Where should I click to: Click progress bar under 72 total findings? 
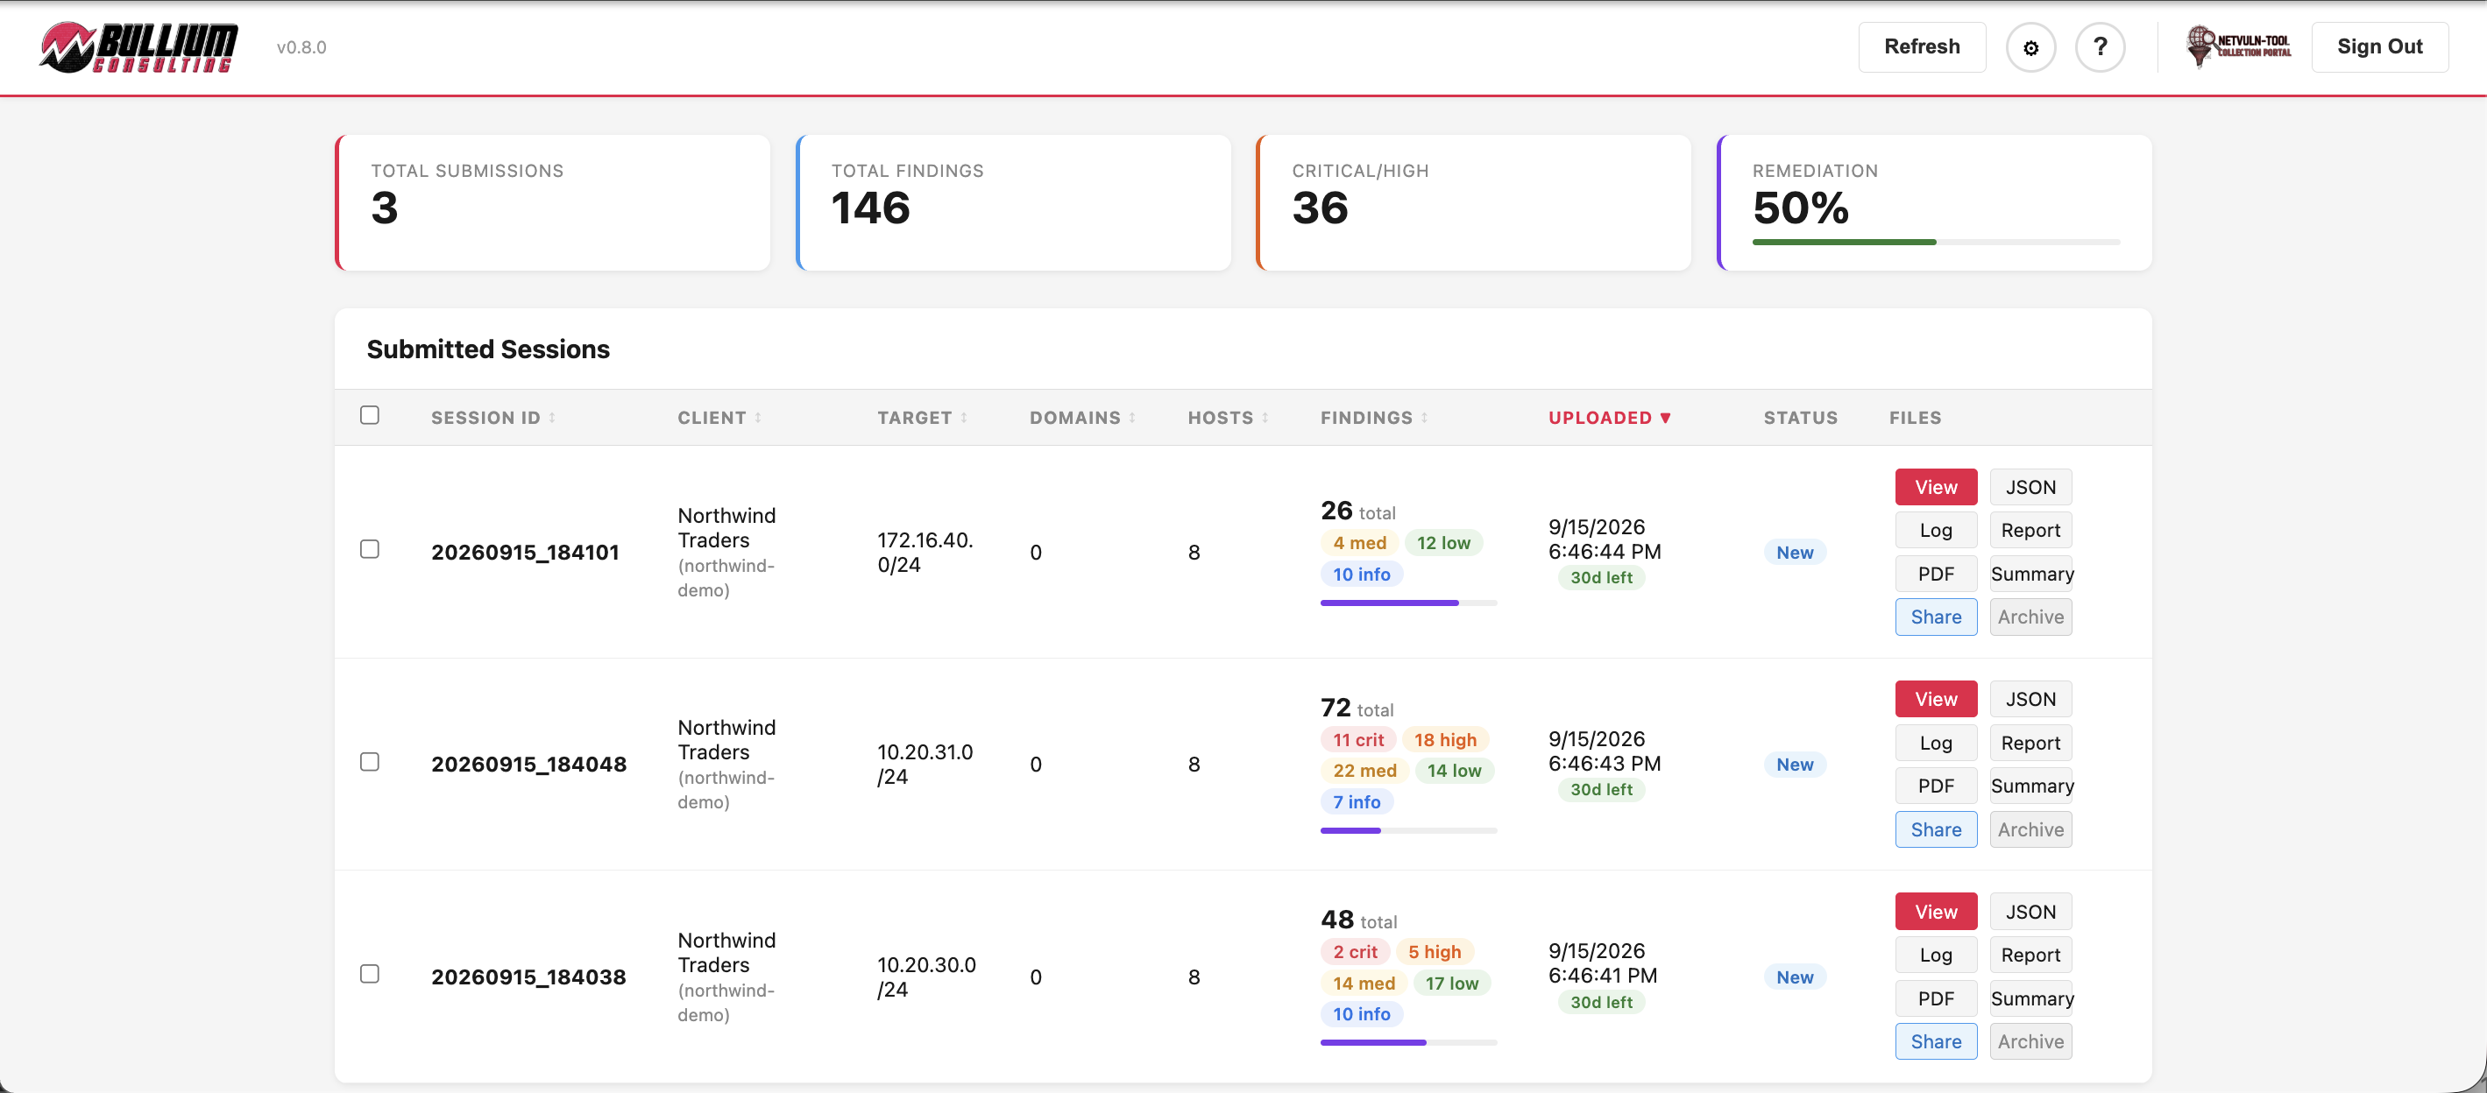point(1407,830)
